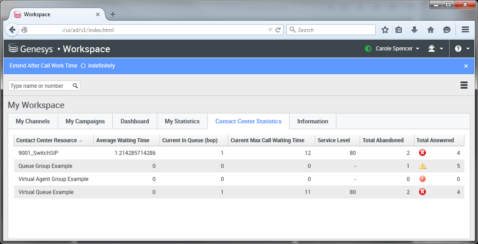Image resolution: width=478 pixels, height=244 pixels.
Task: Switch to the My Statistics tab
Action: point(182,121)
